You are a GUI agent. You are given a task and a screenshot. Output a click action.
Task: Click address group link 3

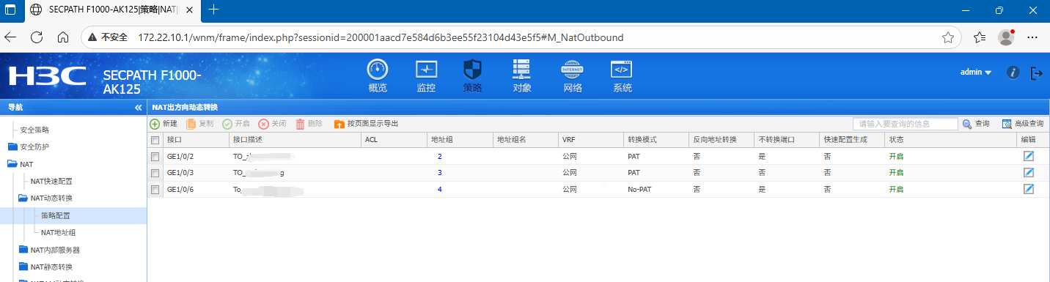[x=440, y=173]
